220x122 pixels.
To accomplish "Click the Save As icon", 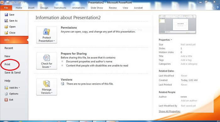I will pos(6,21).
